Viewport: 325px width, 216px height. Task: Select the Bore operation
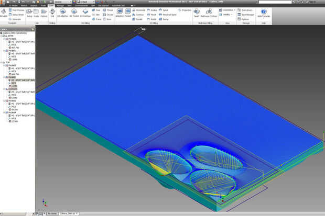point(107,19)
